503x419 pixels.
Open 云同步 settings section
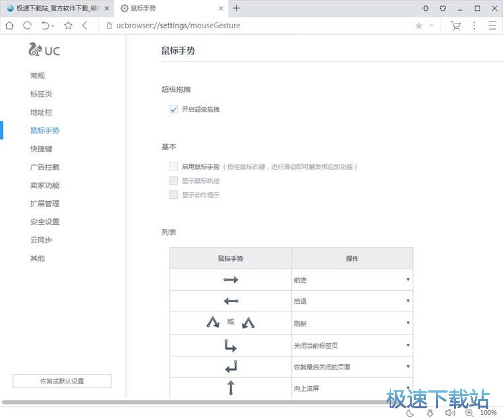coord(41,240)
